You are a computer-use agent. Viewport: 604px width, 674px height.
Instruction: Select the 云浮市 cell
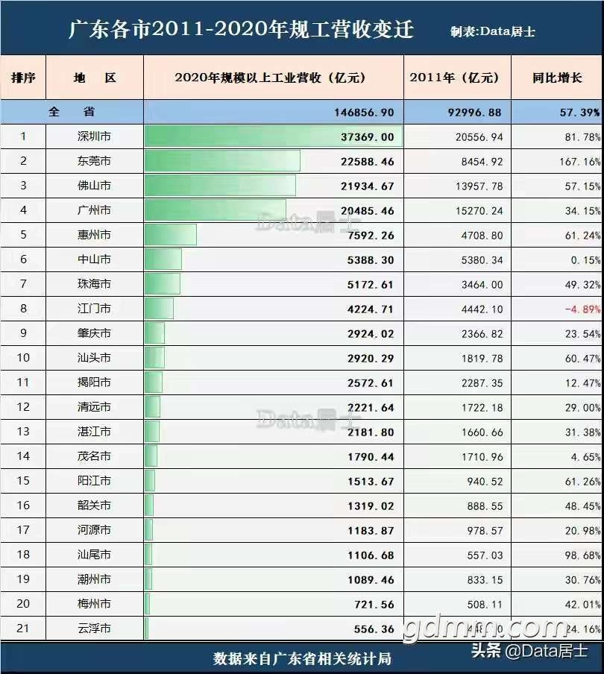(x=94, y=628)
